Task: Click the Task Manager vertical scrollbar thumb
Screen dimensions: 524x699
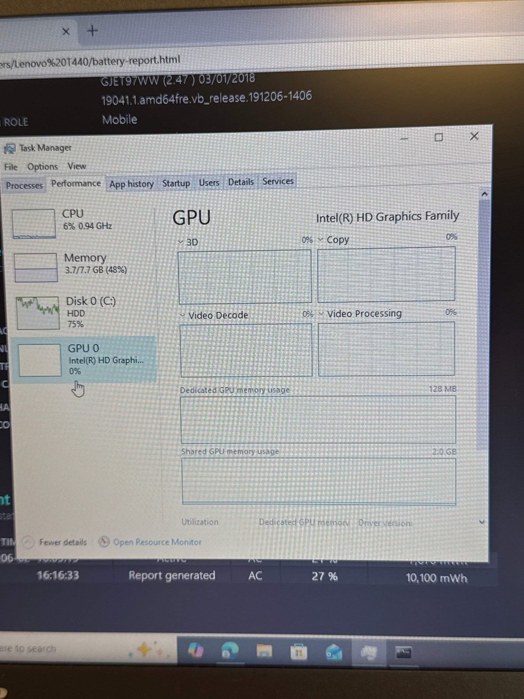Action: pyautogui.click(x=483, y=325)
